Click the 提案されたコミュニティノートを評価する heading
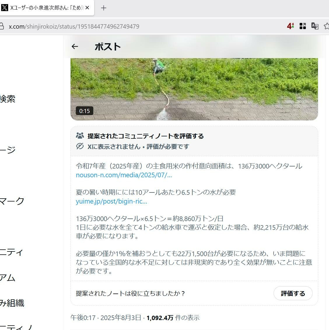This screenshot has width=329, height=330. (146, 136)
